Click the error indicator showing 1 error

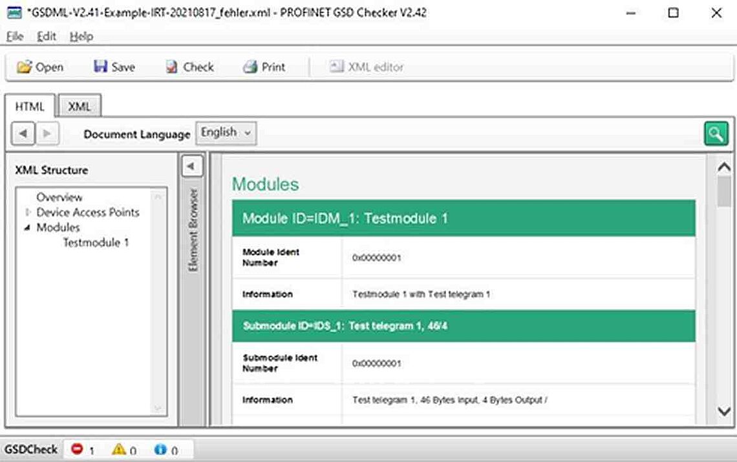point(79,450)
